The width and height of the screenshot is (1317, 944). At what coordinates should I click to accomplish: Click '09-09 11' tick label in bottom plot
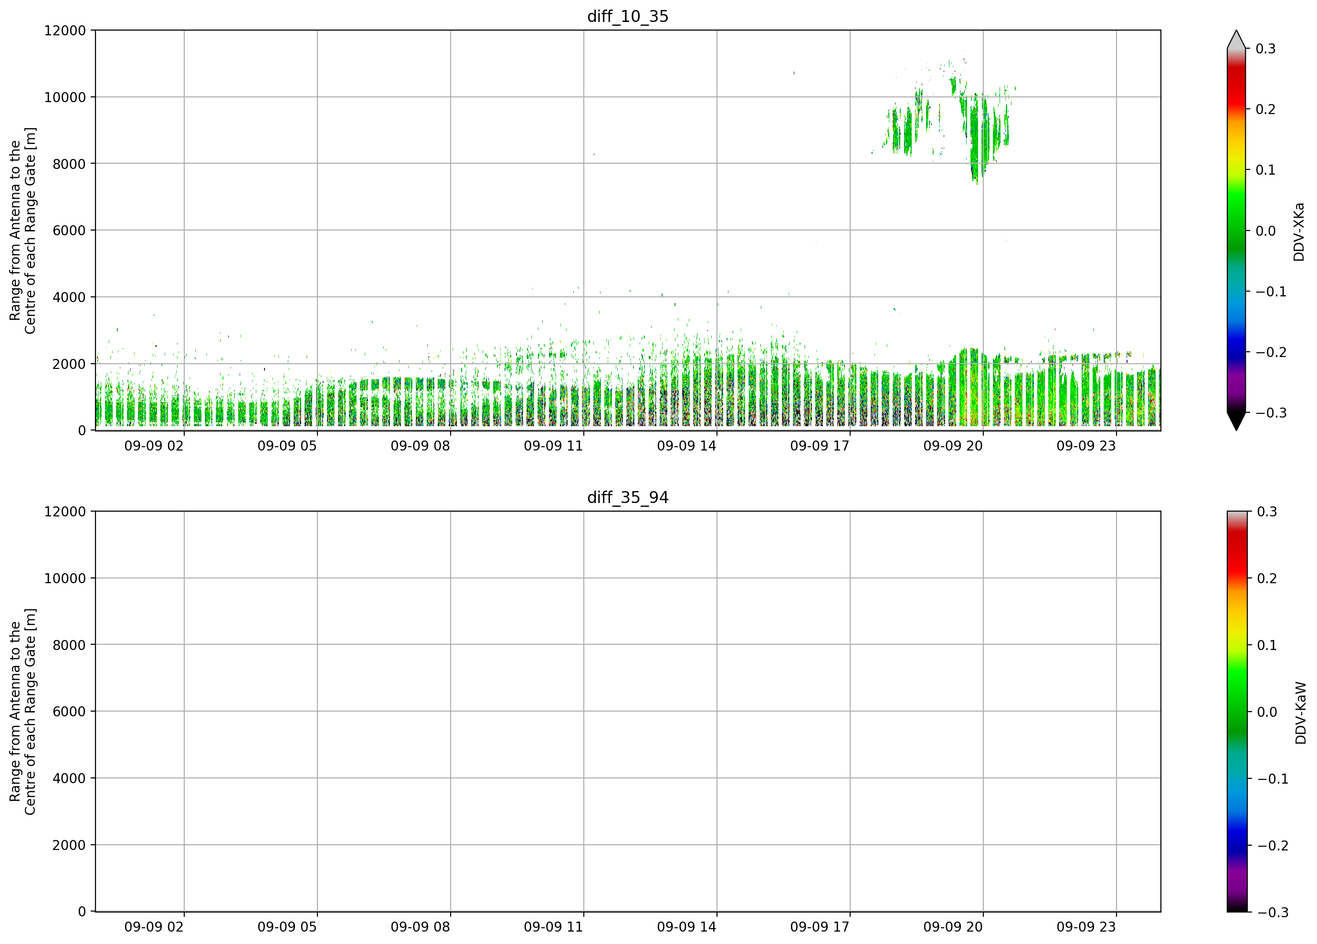[553, 927]
